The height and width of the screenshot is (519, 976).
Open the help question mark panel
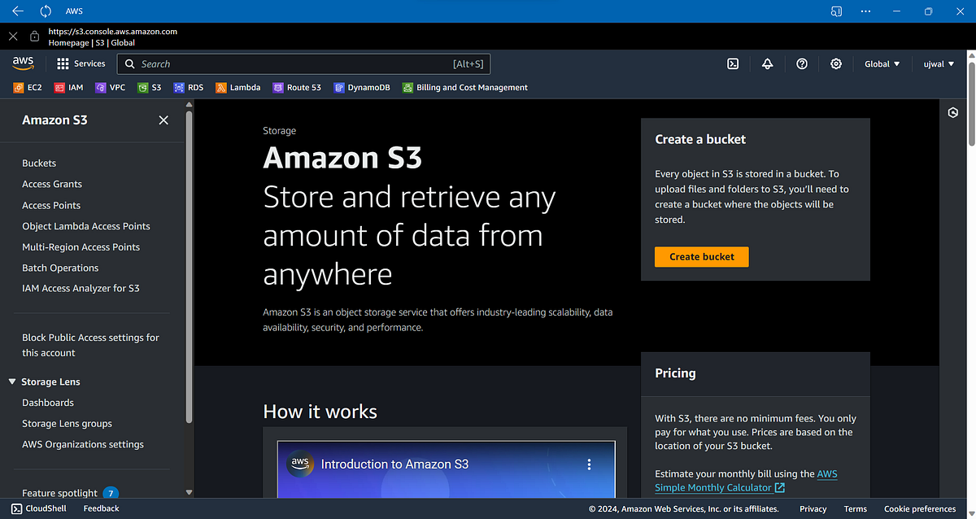click(x=801, y=63)
